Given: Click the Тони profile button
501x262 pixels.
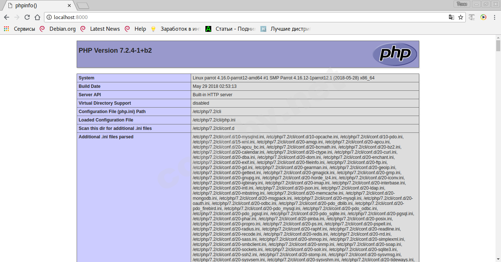Looking at the screenshot, I should (x=462, y=4).
